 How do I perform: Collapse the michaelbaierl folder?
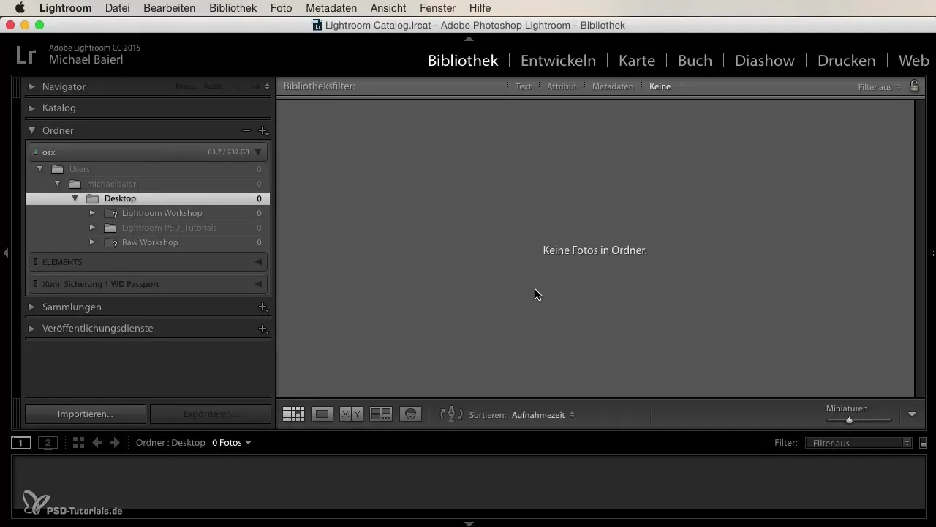click(x=58, y=184)
